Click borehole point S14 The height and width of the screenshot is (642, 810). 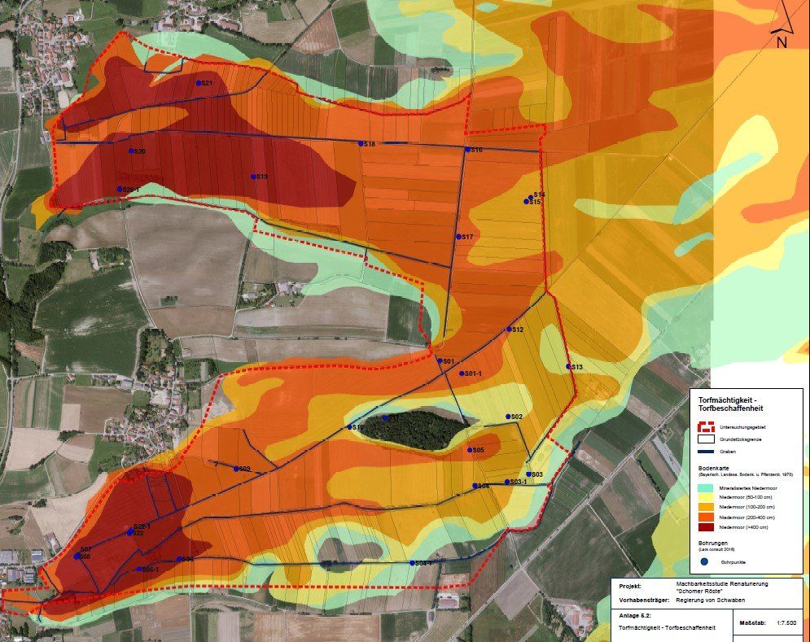(x=531, y=197)
